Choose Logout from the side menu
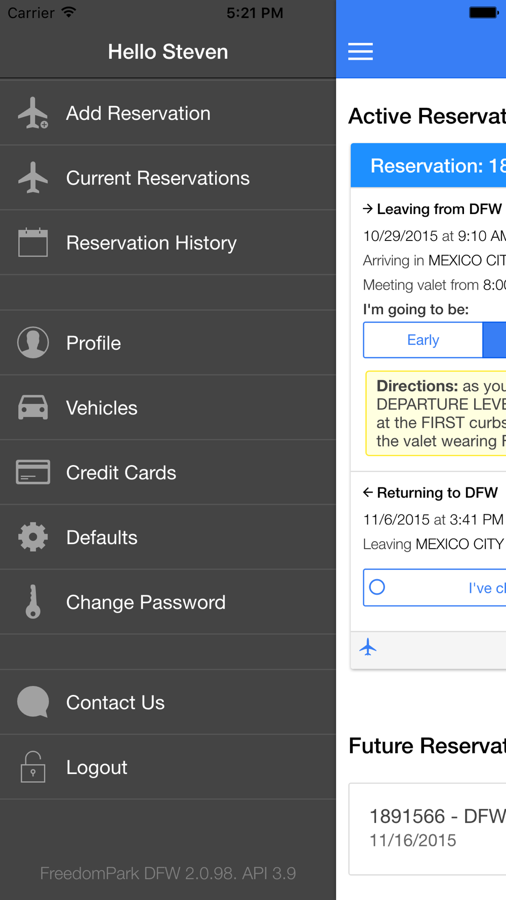506x900 pixels. click(x=168, y=767)
